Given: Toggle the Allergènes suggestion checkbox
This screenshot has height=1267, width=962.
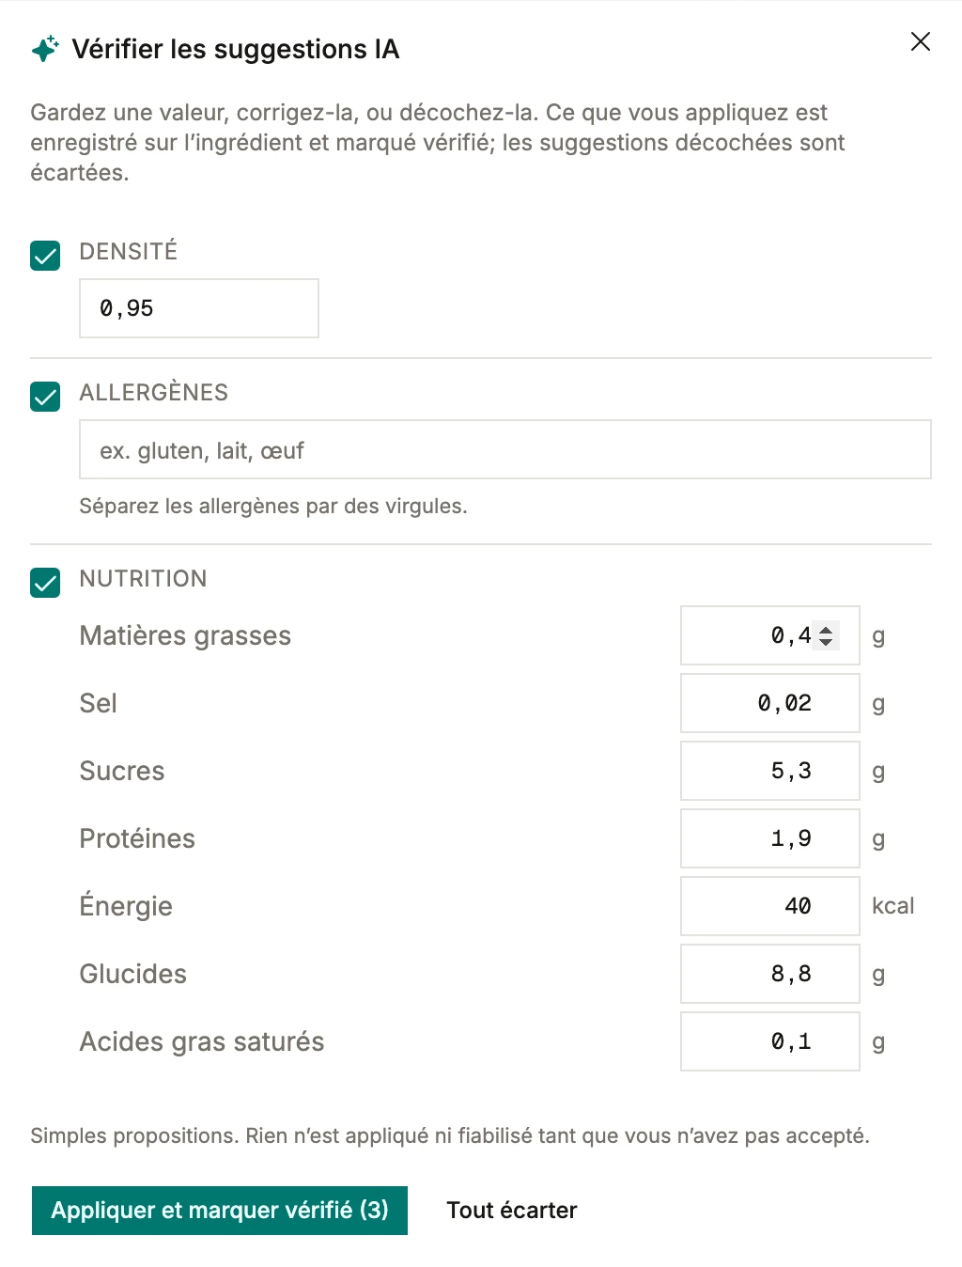Looking at the screenshot, I should pos(45,397).
